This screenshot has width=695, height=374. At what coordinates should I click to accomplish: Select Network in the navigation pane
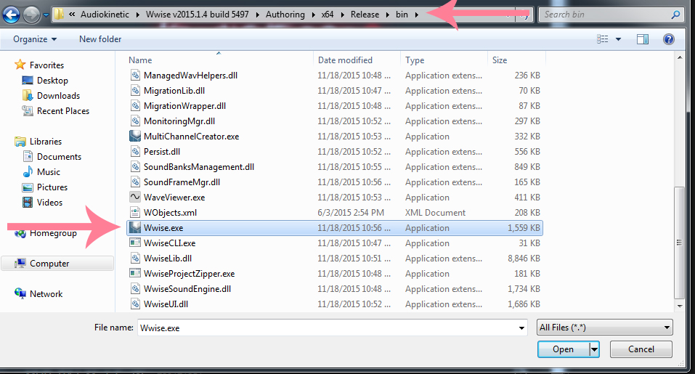click(46, 294)
